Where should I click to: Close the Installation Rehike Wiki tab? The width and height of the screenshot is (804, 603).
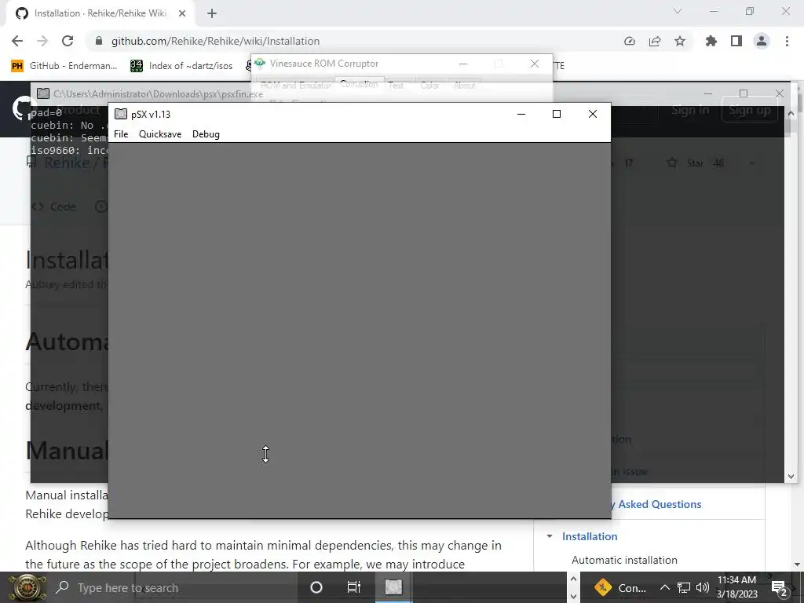pyautogui.click(x=182, y=13)
